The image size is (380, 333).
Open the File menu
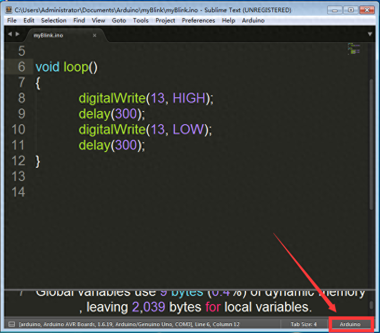pos(12,21)
